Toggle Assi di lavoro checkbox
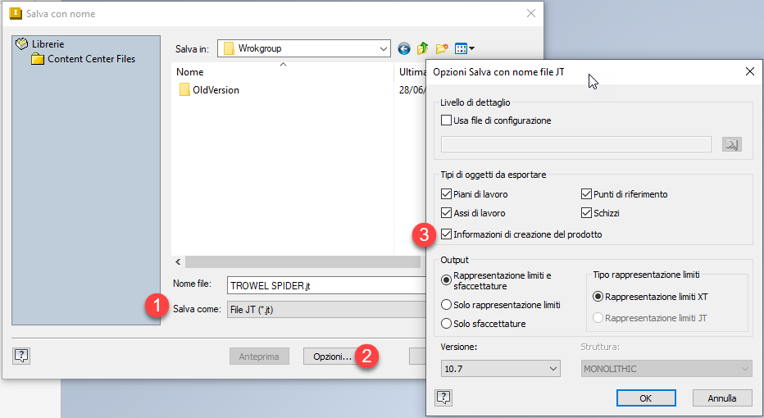 446,213
